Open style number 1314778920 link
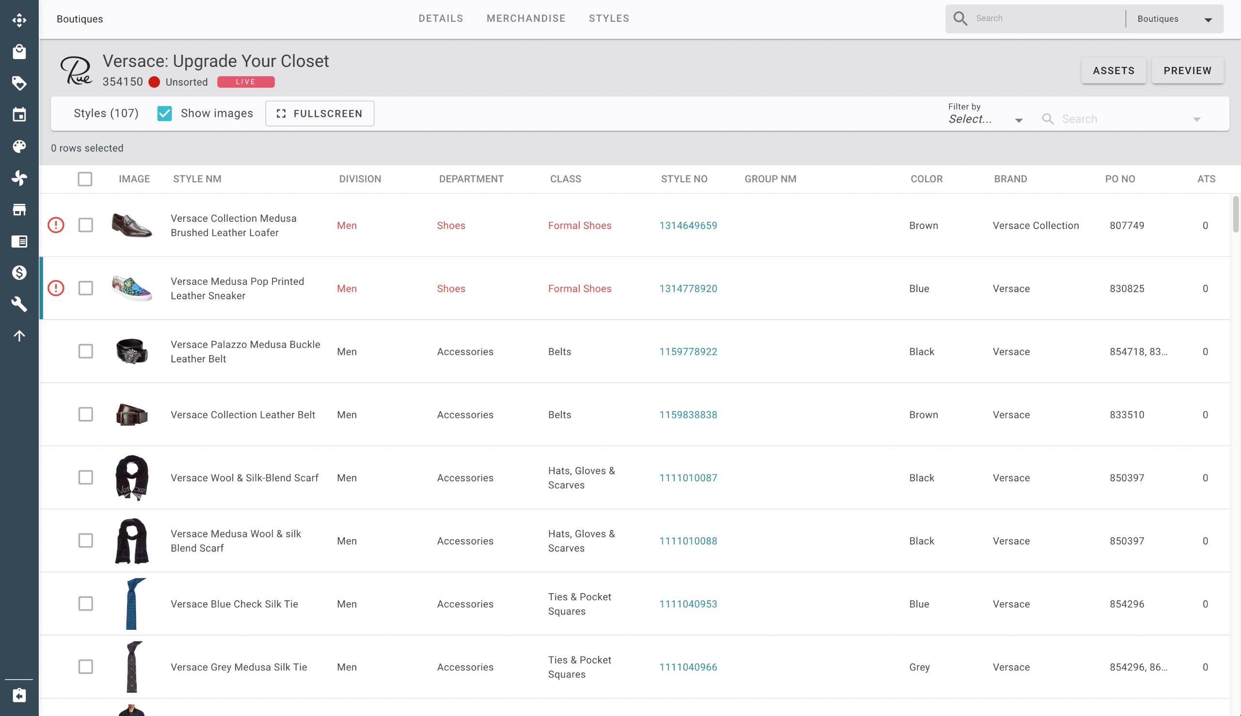Screen dimensions: 1241x716 (688, 288)
